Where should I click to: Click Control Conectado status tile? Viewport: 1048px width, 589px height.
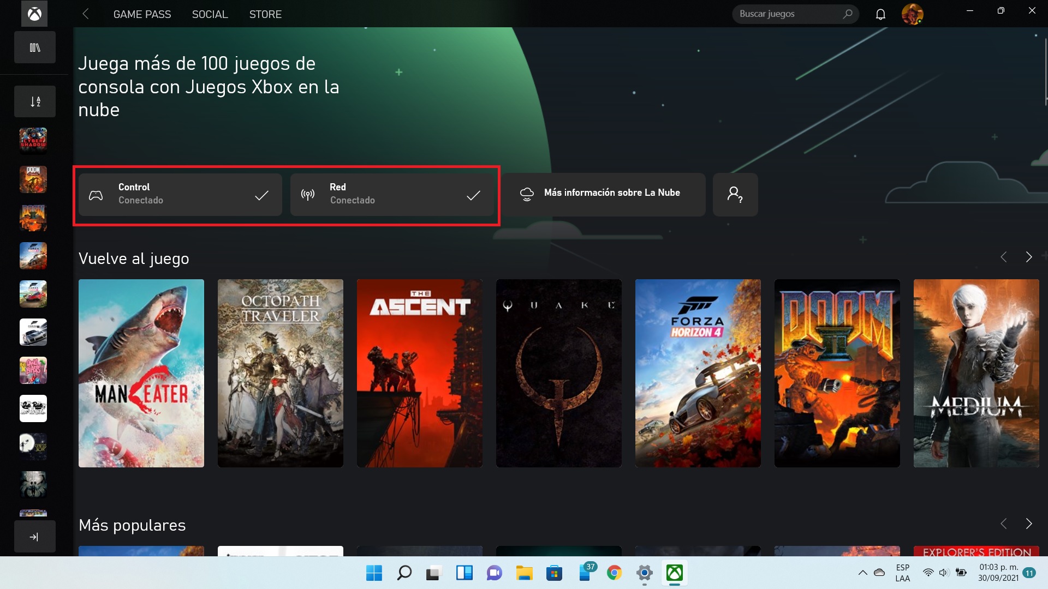pos(180,195)
